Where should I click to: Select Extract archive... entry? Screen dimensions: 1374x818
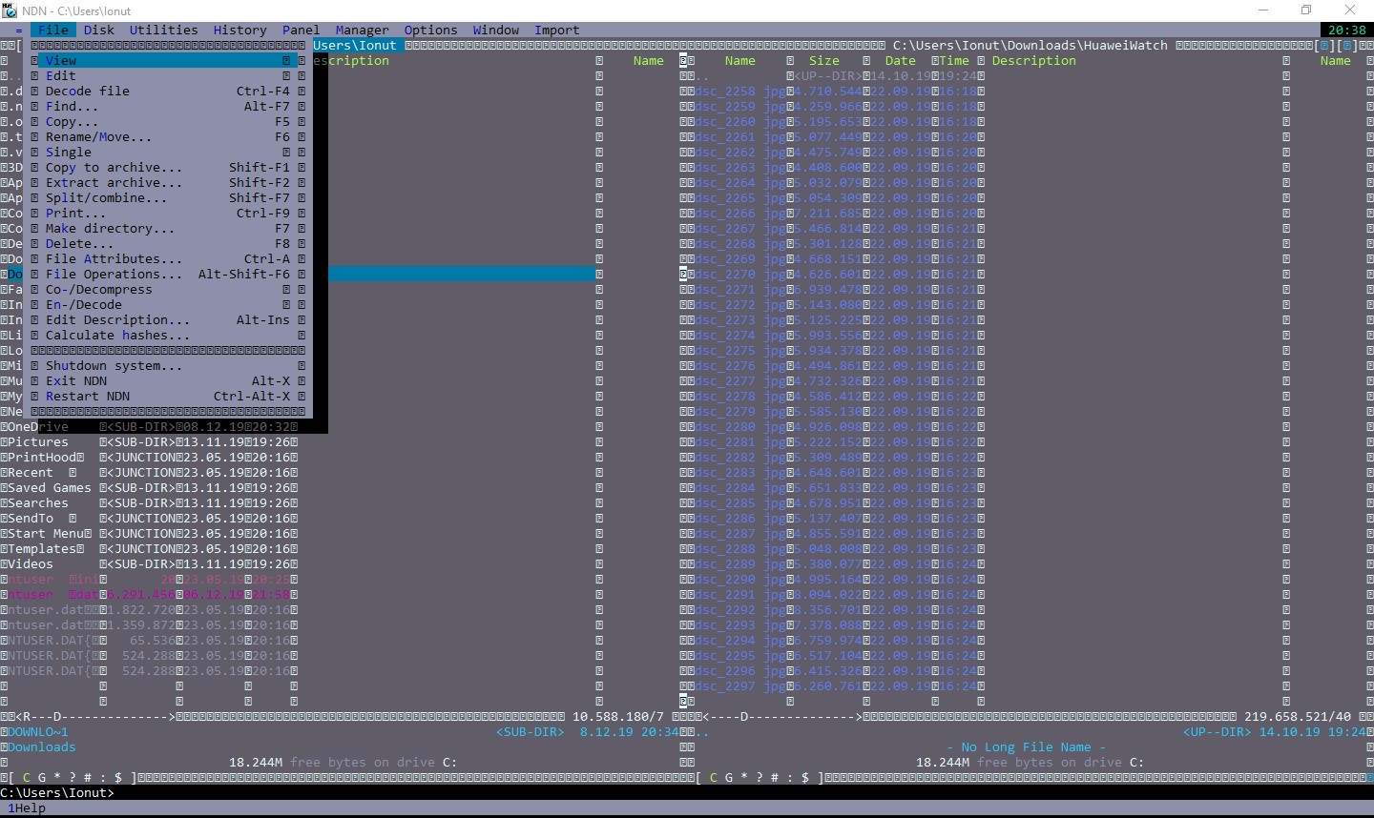point(168,182)
